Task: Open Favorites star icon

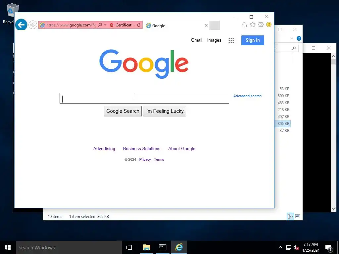Action: click(x=253, y=24)
